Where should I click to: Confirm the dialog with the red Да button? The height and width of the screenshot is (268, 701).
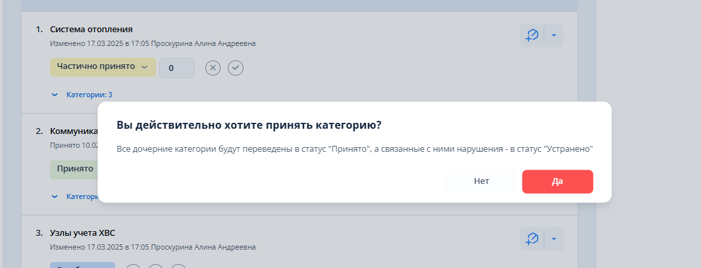click(x=558, y=182)
